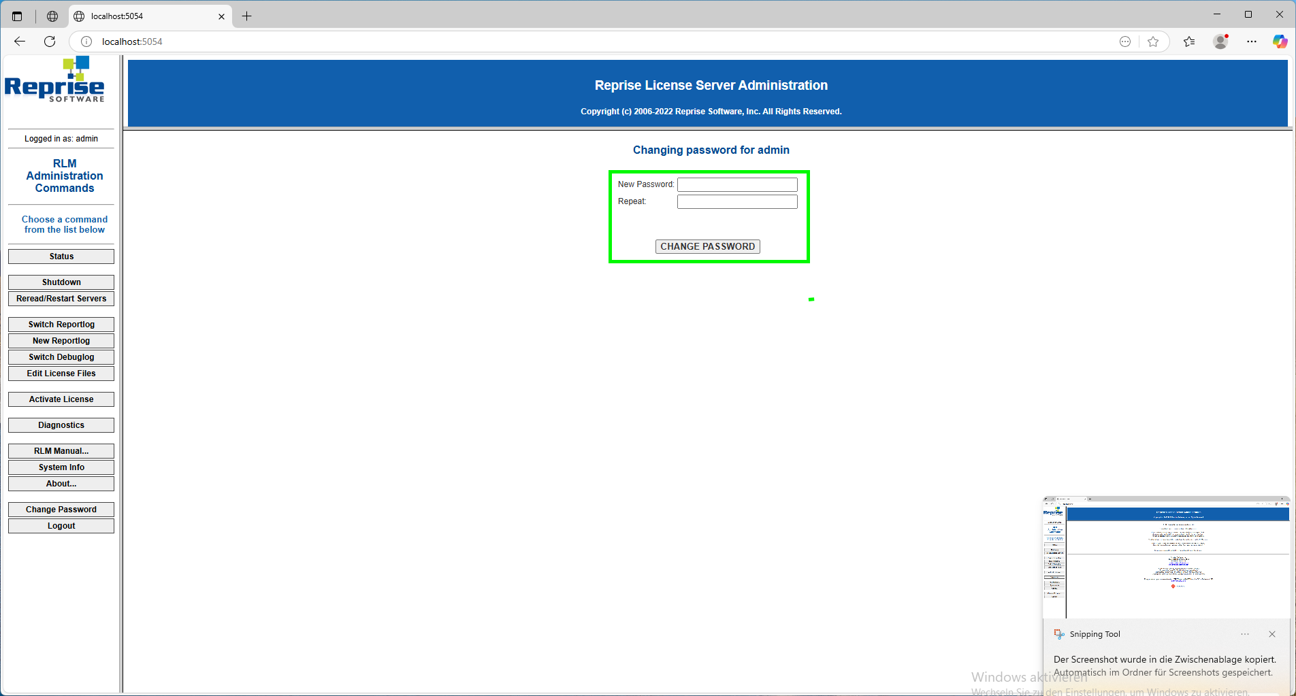1296x696 pixels.
Task: Show System Info
Action: 61,467
